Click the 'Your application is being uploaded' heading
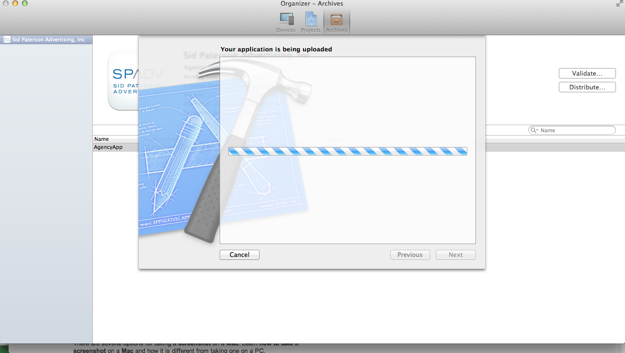625x353 pixels. [276, 49]
